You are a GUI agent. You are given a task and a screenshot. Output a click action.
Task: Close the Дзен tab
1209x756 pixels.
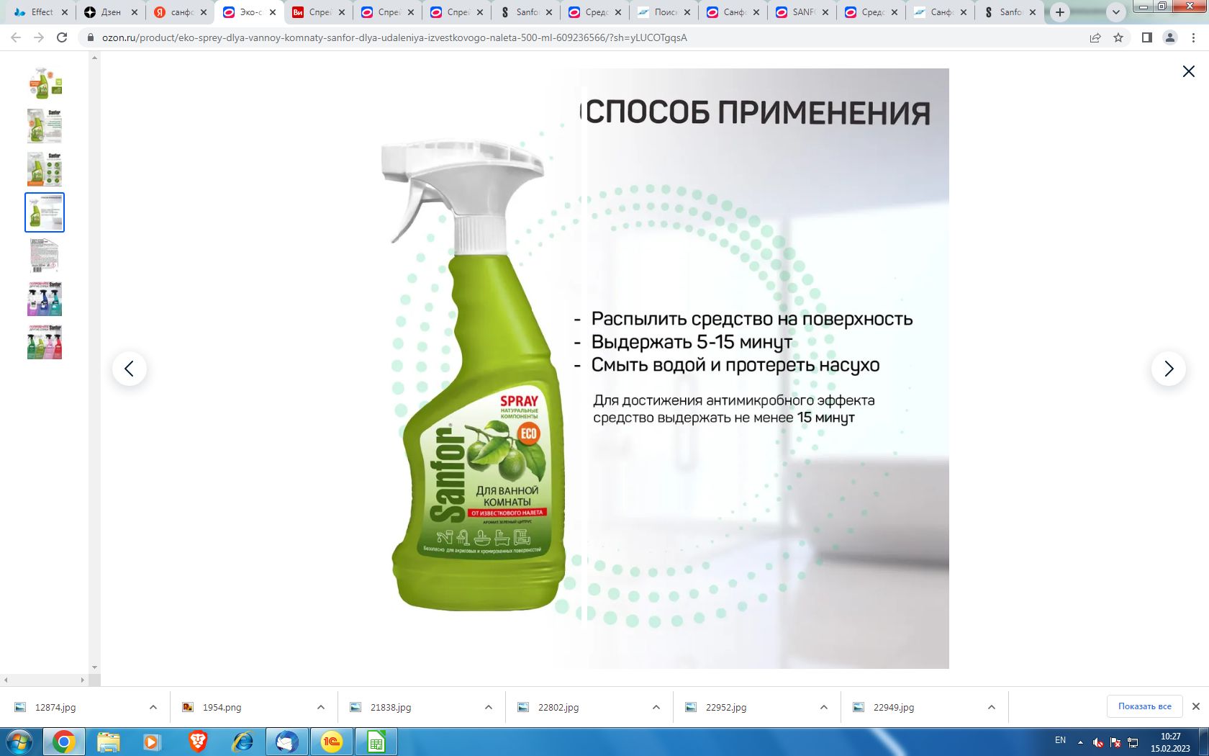pos(135,12)
